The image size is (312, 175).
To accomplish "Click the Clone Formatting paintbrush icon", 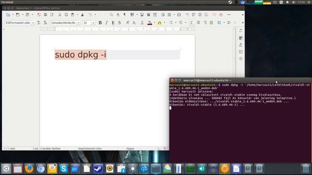I will click(x=82, y=15).
